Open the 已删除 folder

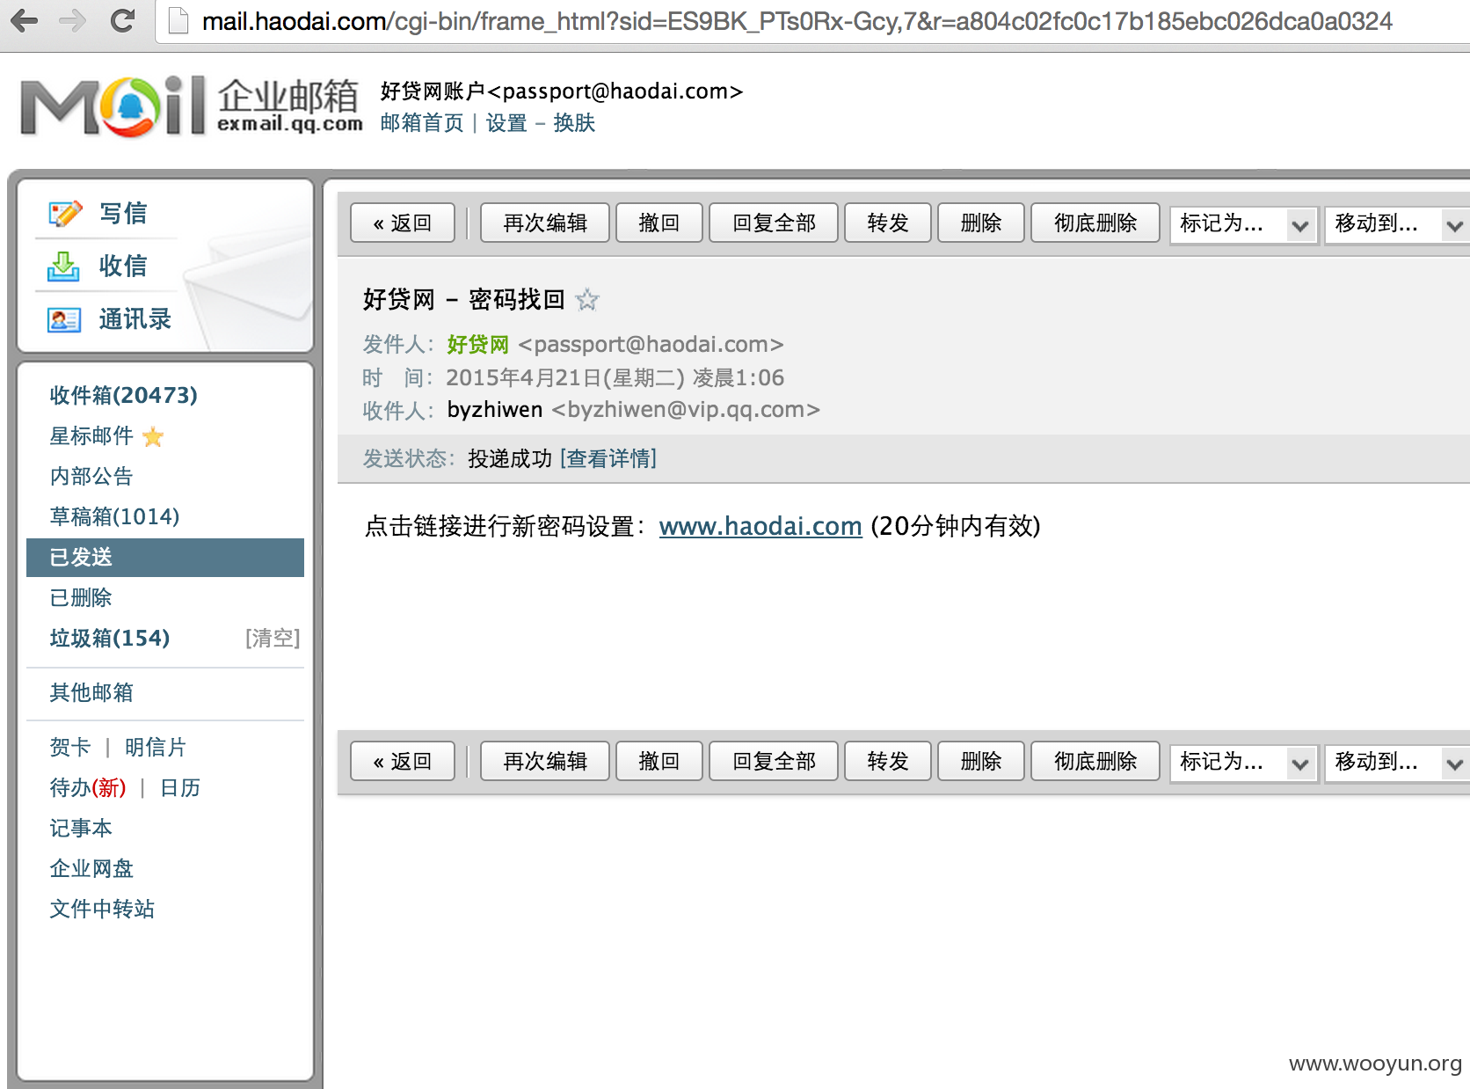click(81, 598)
